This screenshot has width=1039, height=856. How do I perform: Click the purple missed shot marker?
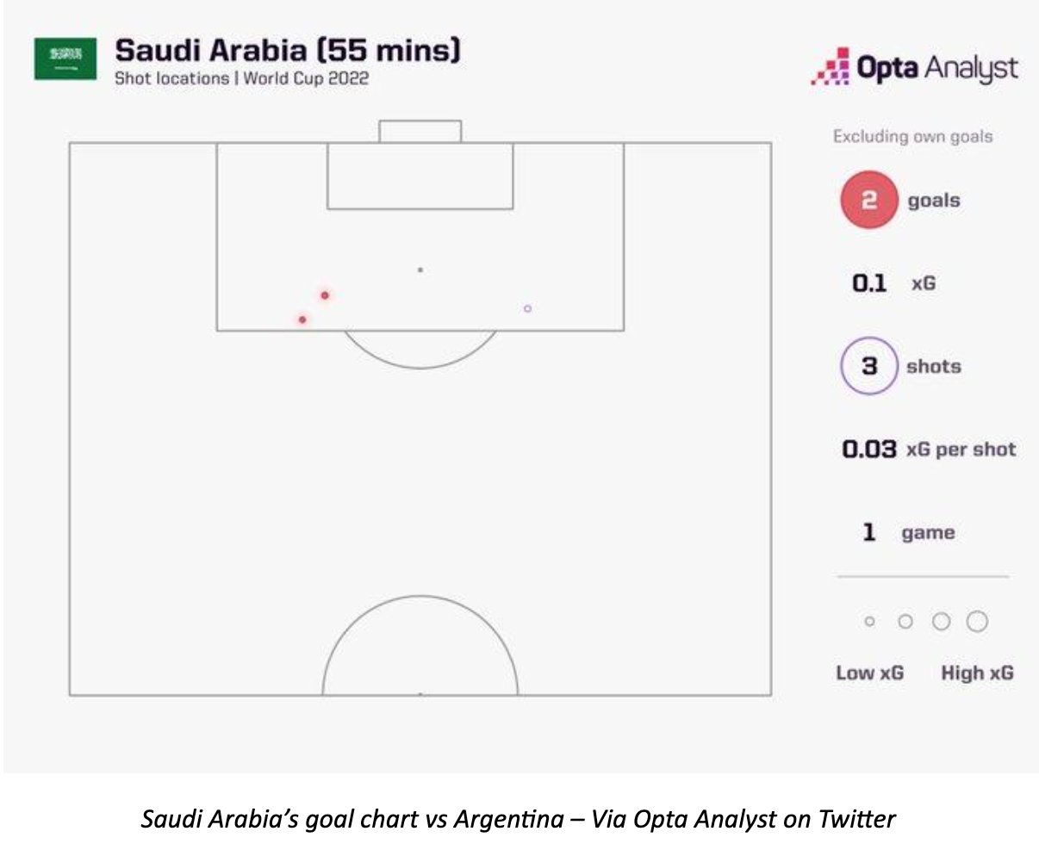(528, 308)
